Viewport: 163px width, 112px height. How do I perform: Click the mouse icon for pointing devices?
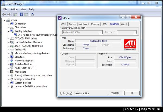pos(12,53)
